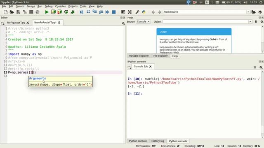Close the ForFigurasYT.py tab
Screen dimensions: 264x148
point(28,23)
